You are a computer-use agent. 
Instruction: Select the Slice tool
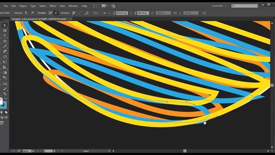coord(5,89)
